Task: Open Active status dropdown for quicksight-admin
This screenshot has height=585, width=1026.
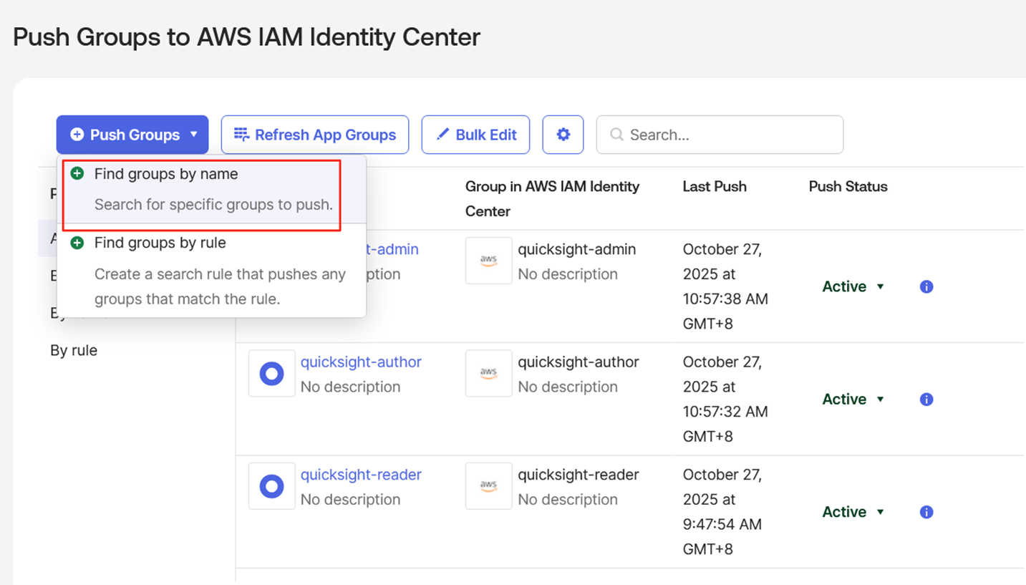Action: [x=853, y=286]
